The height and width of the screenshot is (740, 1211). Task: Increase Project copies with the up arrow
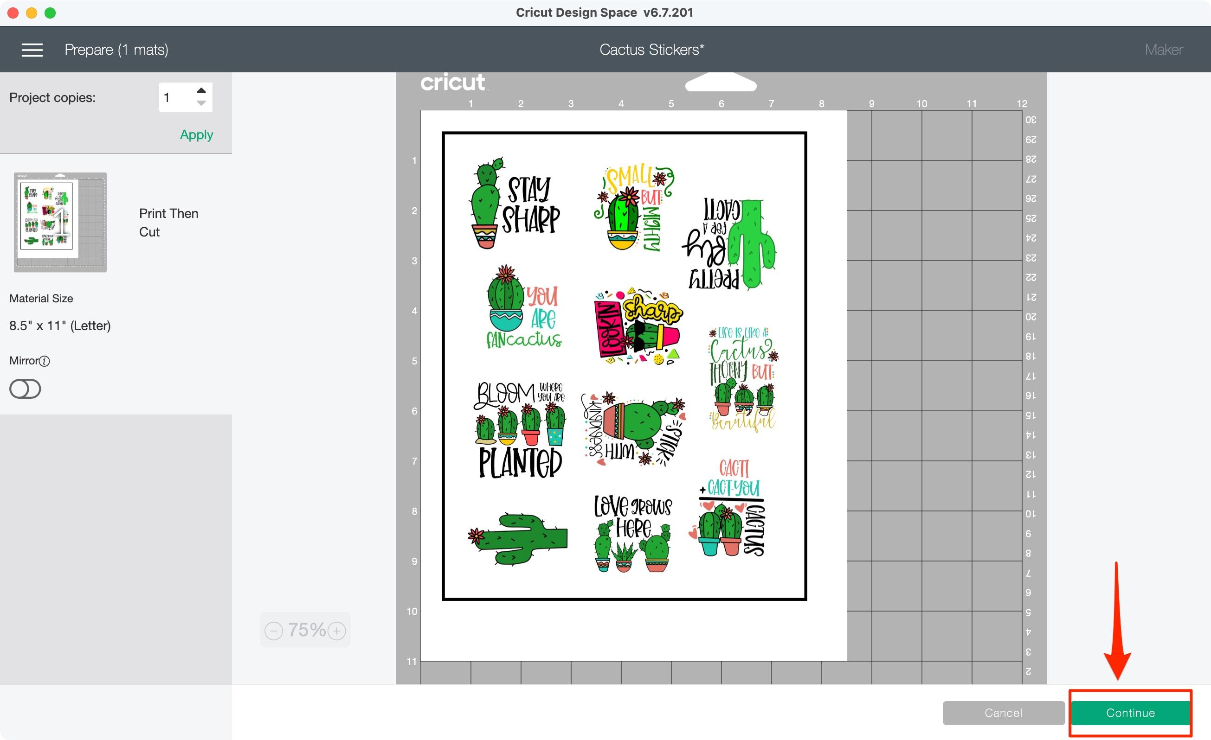click(x=201, y=89)
